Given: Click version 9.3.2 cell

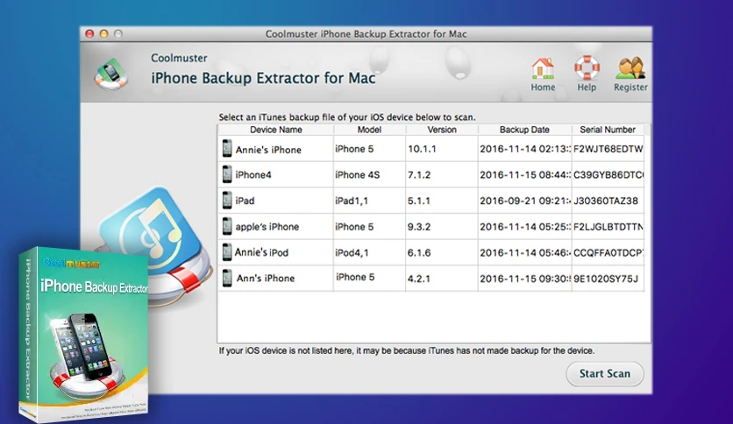Looking at the screenshot, I should point(442,227).
